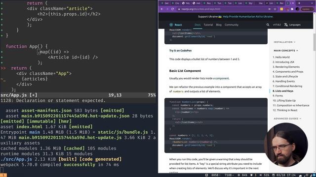Screen dimensions: 316x177
Task: Select '8. Lists and Keys' in sidebar
Action: tap(283, 91)
